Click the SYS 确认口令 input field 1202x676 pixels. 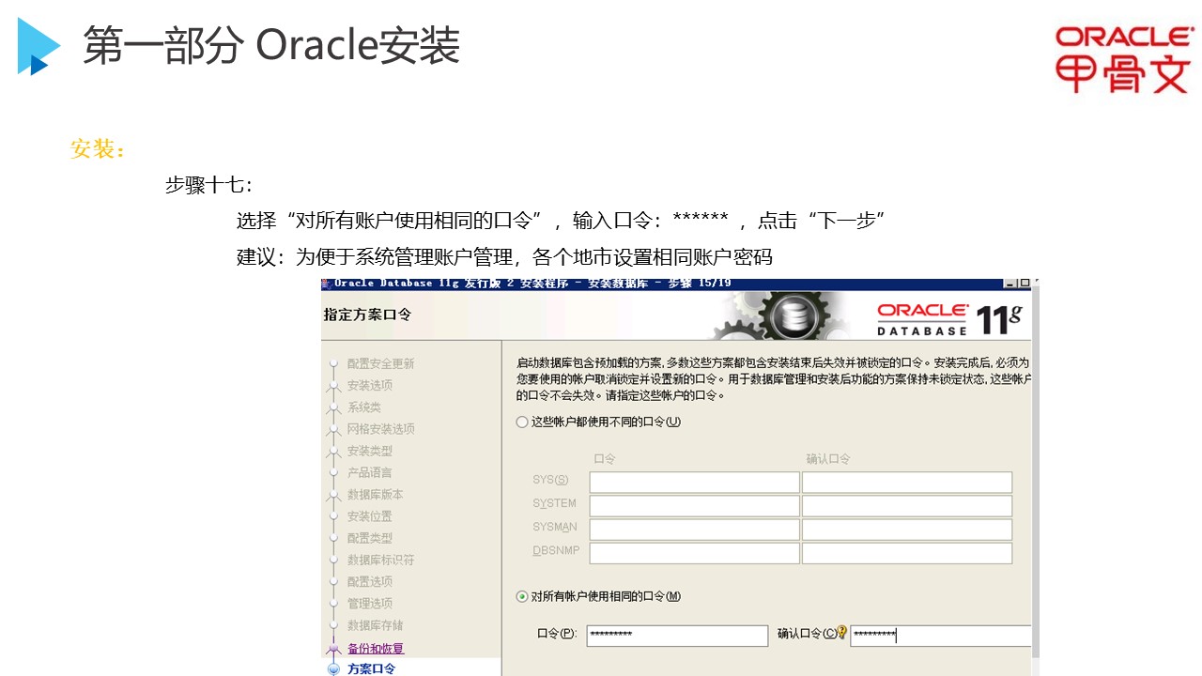(x=907, y=482)
